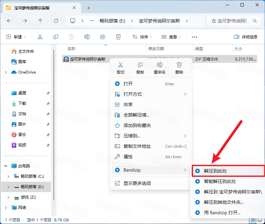Click the search magnifier icon

click(x=255, y=21)
